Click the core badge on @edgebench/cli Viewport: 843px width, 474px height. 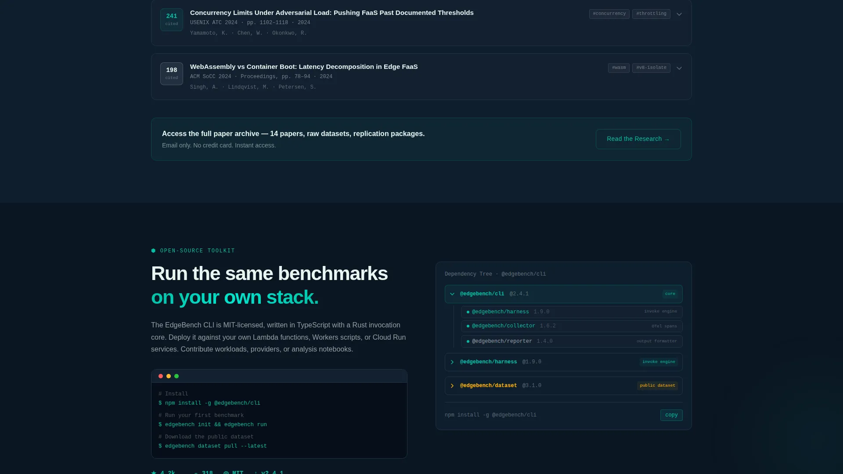tap(670, 294)
